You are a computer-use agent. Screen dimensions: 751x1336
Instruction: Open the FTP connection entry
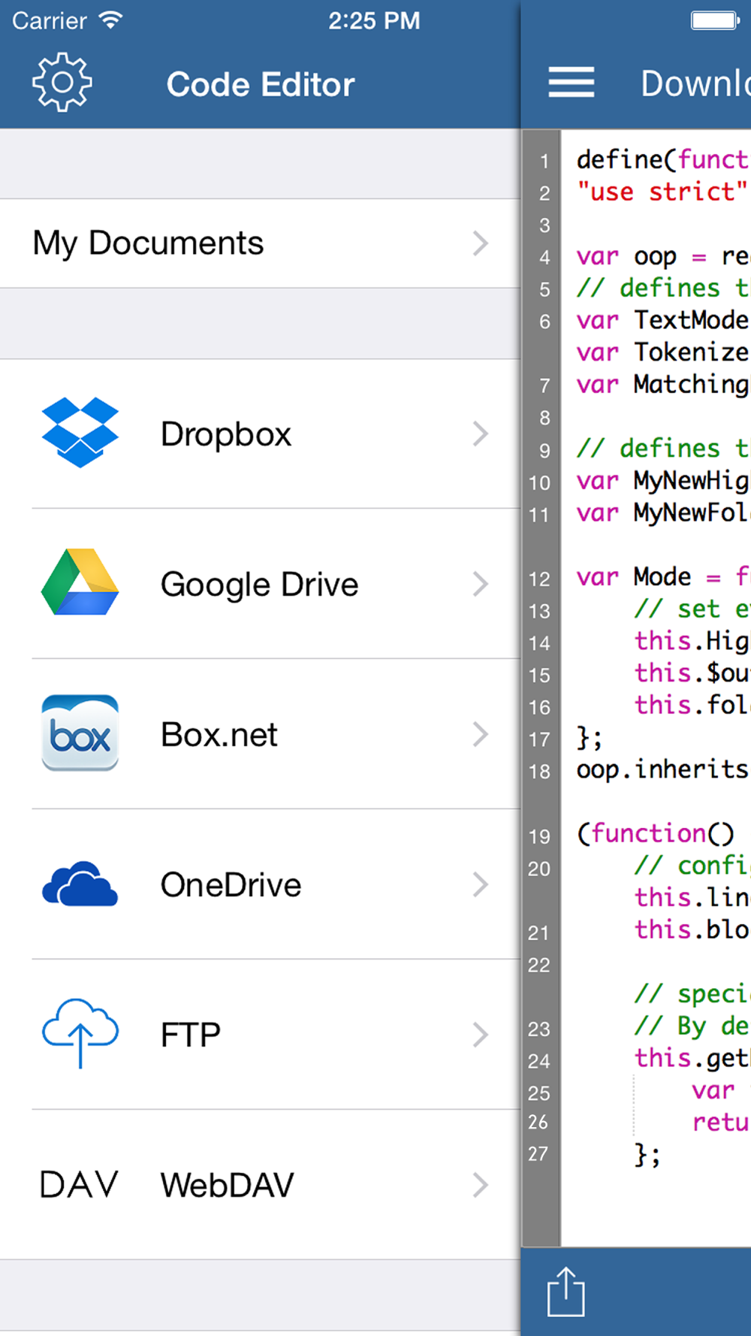[x=260, y=1035]
